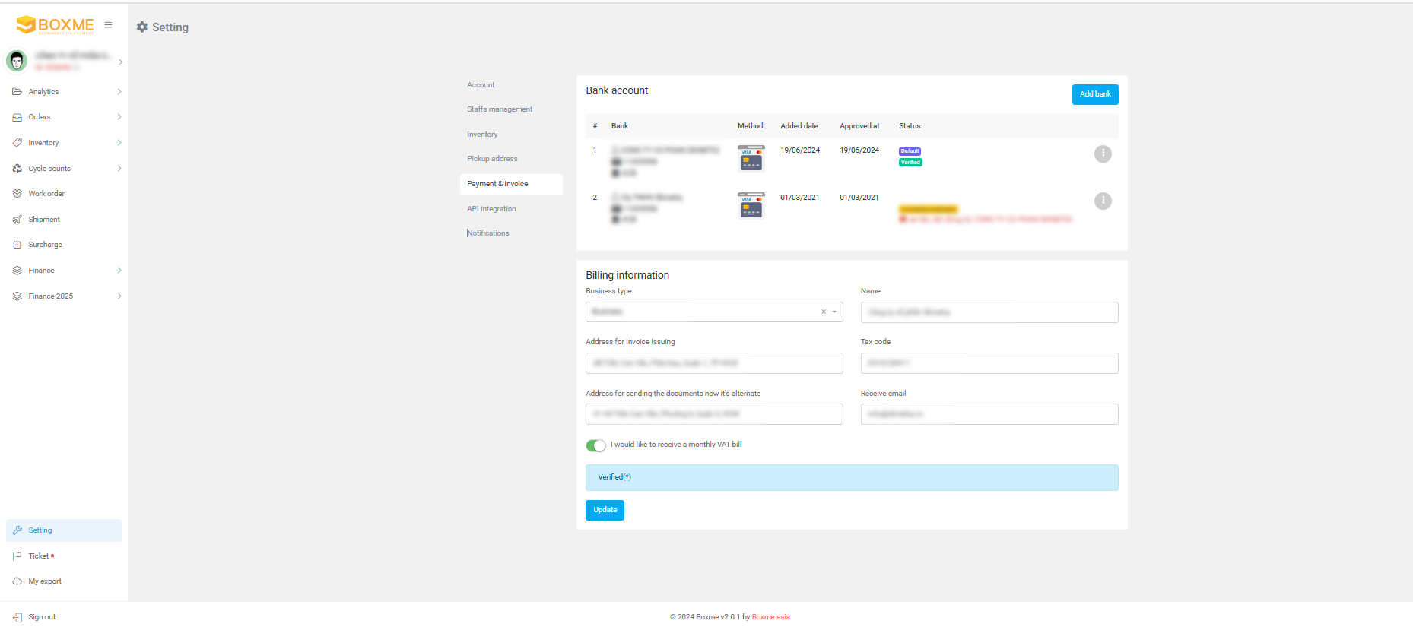Follow the Boxme.asia footer link
The image size is (1413, 630).
pos(770,617)
